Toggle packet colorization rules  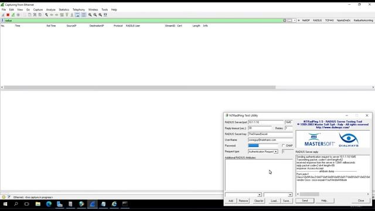click(83, 15)
